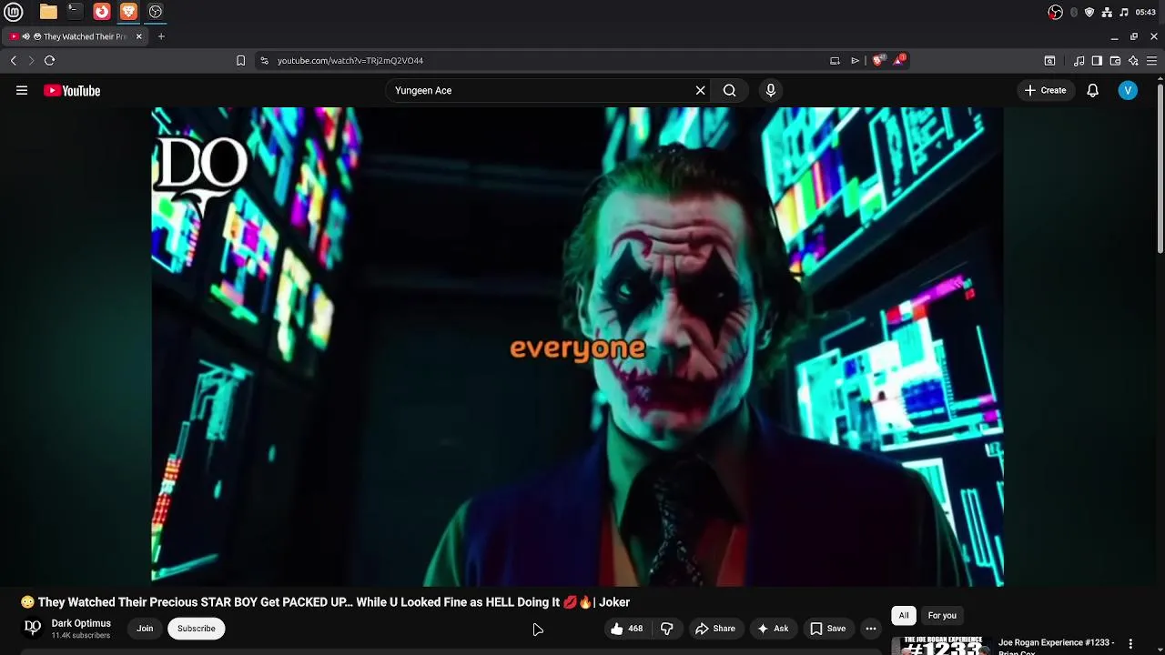Mute tab audio speaker icon
Screen dimensions: 1165x655
(x=26, y=36)
